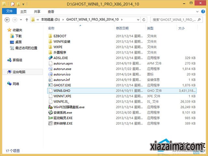This screenshot has width=208, height=156.
Task: Click the autorun.apm file icon
Action: tap(50, 63)
